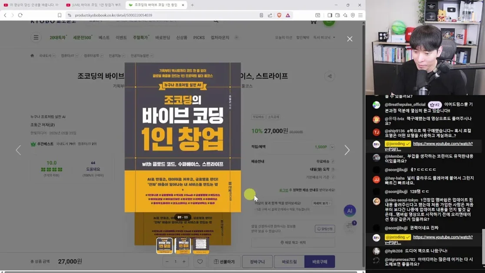Open the first jocoding YouTube link in chat
The width and height of the screenshot is (485, 273).
click(x=429, y=146)
